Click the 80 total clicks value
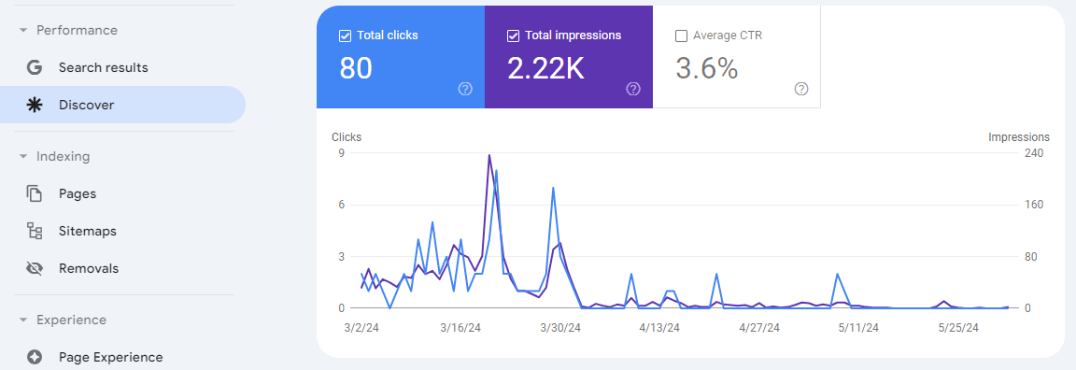The height and width of the screenshot is (370, 1076). pos(356,68)
